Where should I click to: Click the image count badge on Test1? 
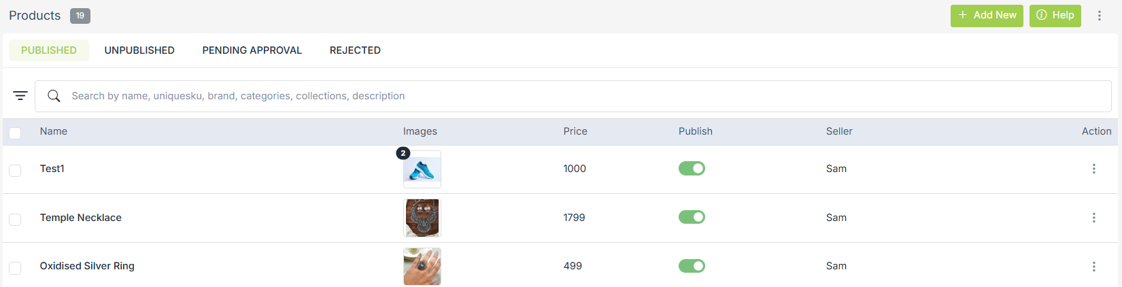[x=403, y=153]
